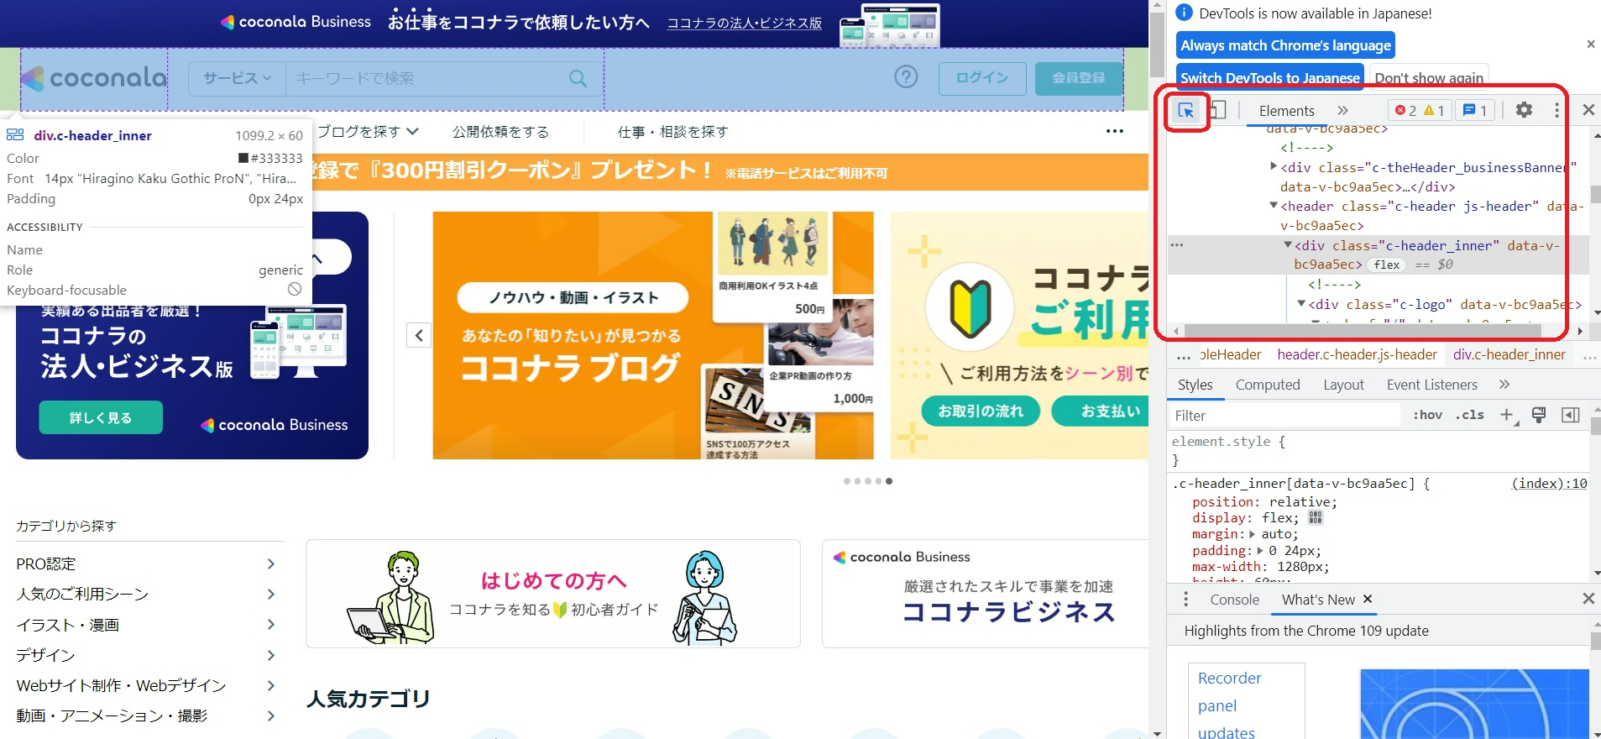Viewport: 1601px width, 739px height.
Task: Select div.c-header_inner in the breadcrumb
Action: click(1509, 354)
